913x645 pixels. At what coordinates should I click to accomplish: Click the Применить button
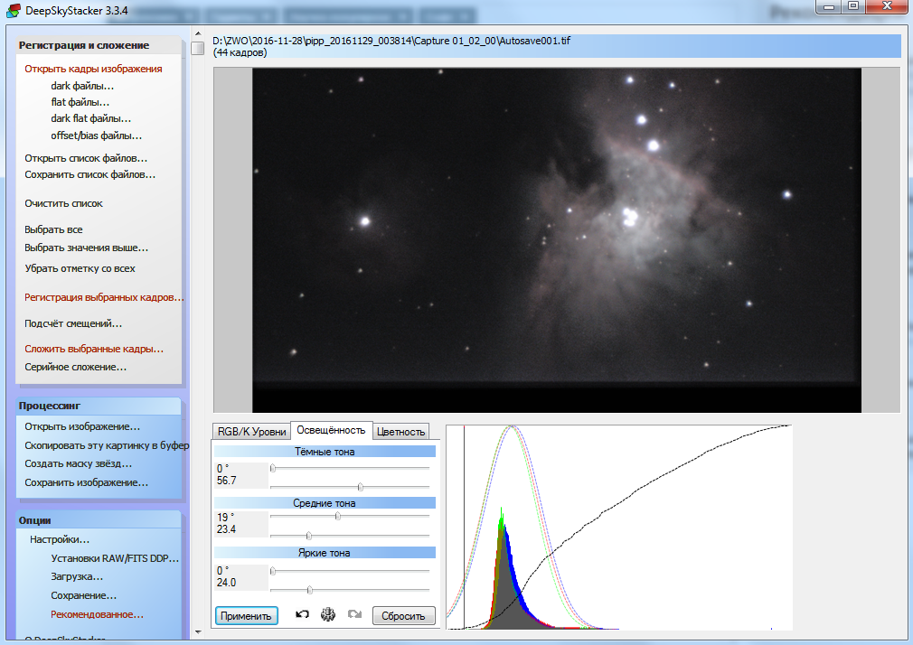click(246, 616)
